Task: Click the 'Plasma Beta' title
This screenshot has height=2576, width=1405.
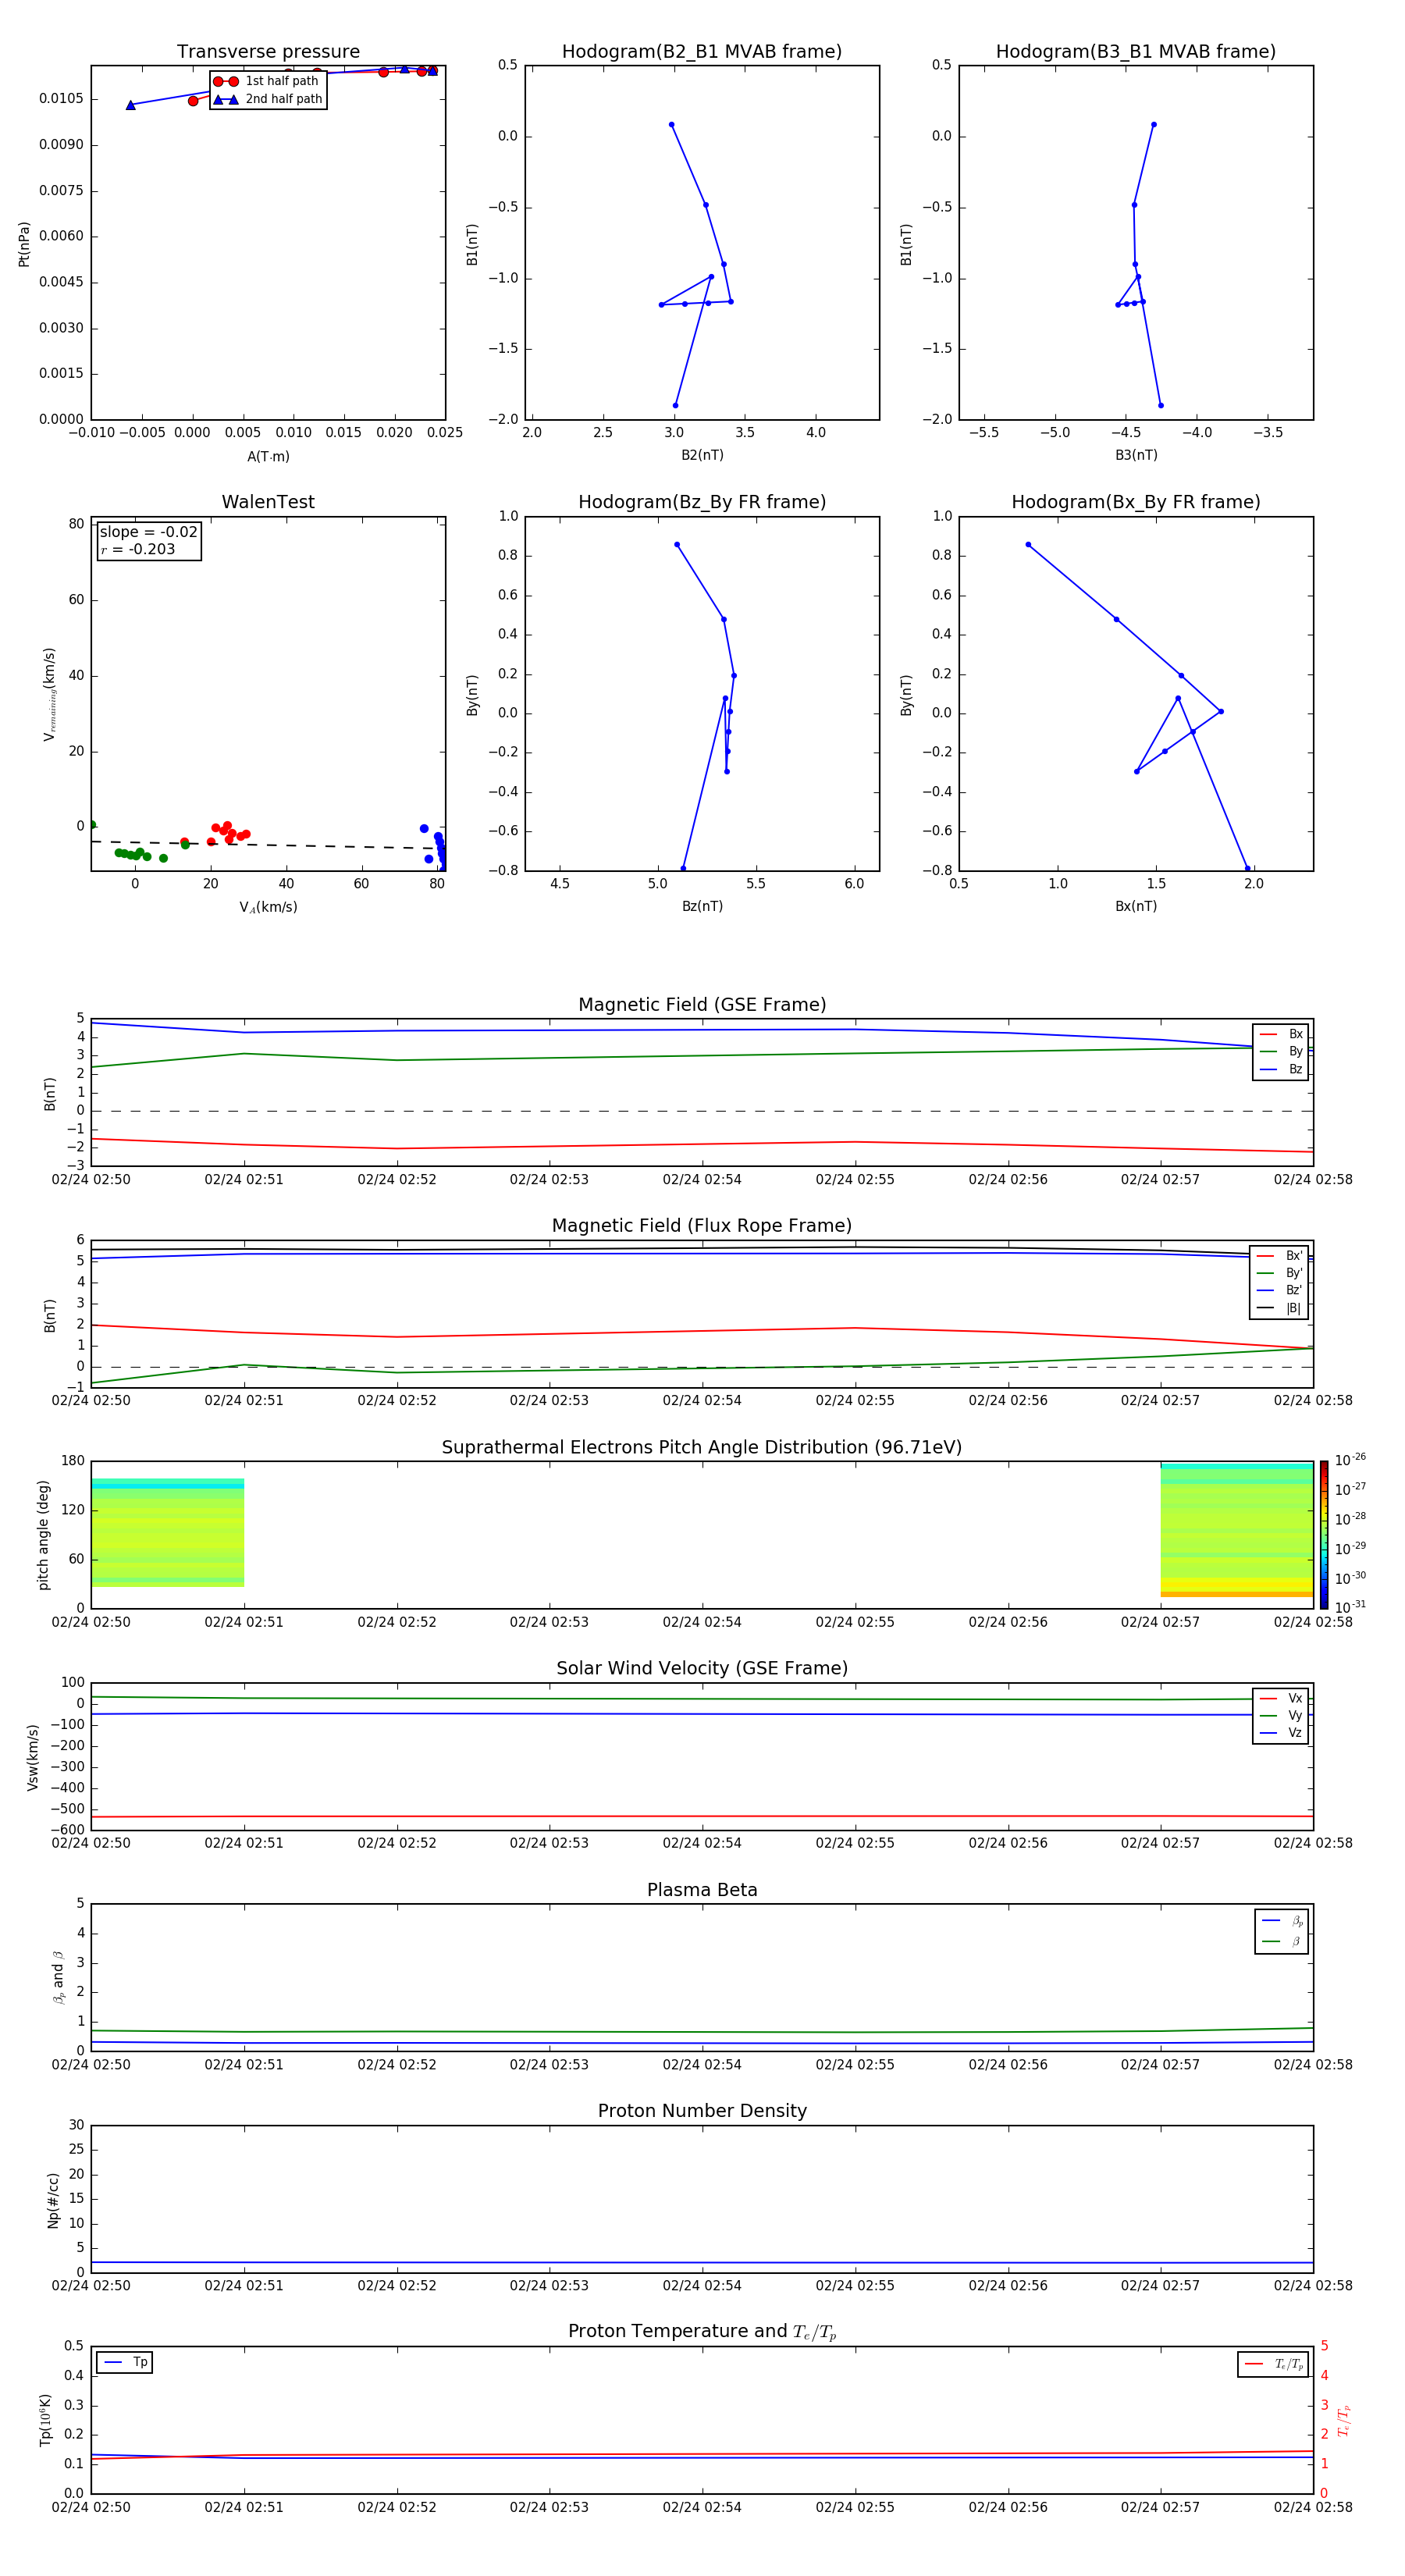Action: 702,1890
